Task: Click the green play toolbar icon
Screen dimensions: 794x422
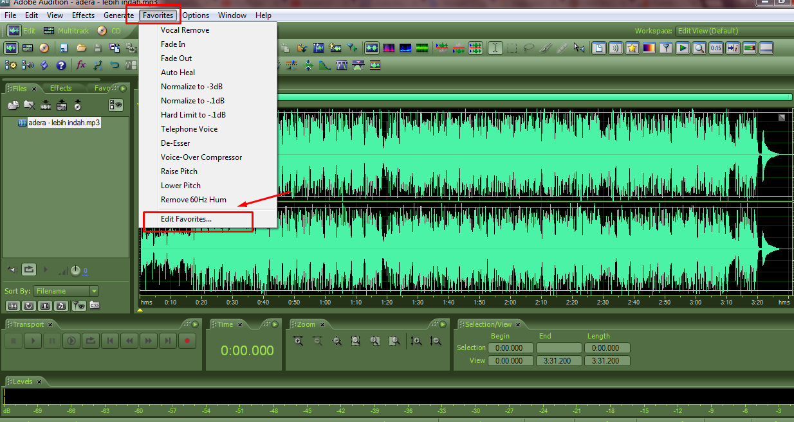Action: coord(683,48)
